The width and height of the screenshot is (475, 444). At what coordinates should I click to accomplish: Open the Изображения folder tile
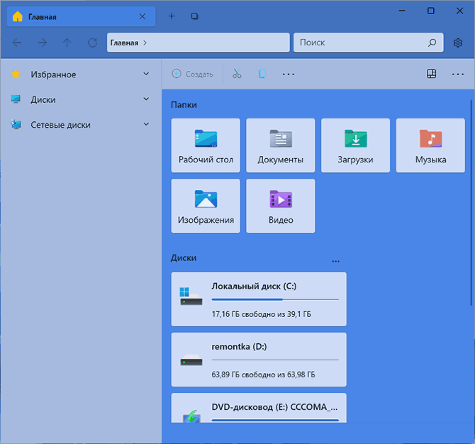click(x=206, y=206)
